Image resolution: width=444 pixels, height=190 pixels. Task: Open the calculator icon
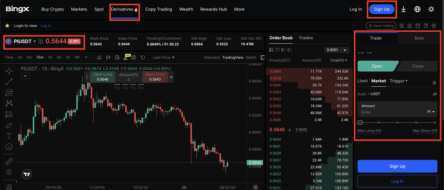pos(418,26)
